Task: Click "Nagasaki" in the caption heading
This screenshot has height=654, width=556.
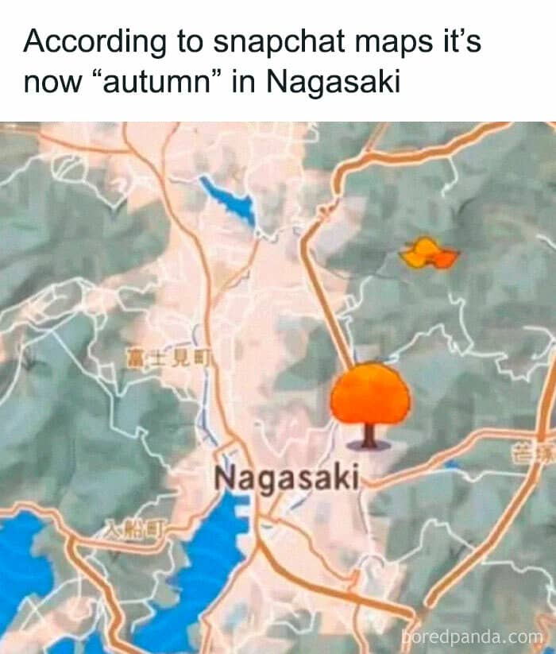Action: coord(333,82)
